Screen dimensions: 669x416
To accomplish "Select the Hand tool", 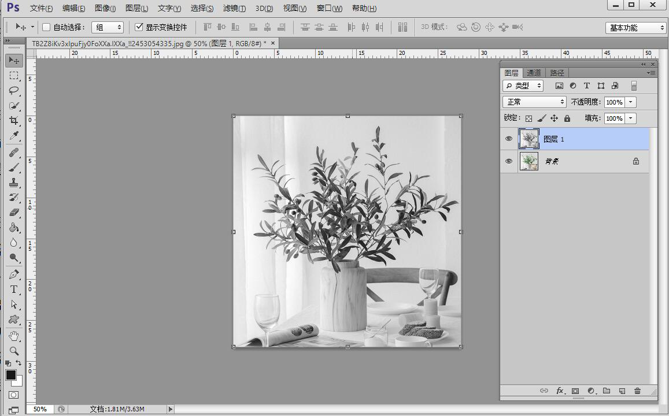I will pyautogui.click(x=14, y=336).
